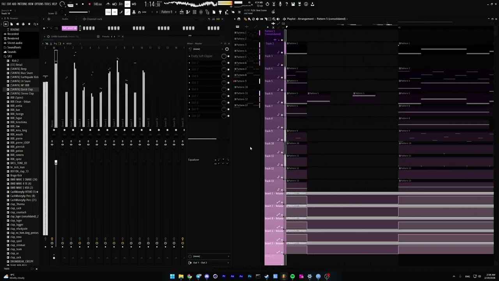The image size is (499, 281).
Task: Click the starred favorites tab in the Browser
Action: [x=29, y=24]
